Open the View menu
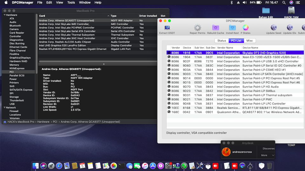The height and width of the screenshot is (171, 305). pos(59,3)
